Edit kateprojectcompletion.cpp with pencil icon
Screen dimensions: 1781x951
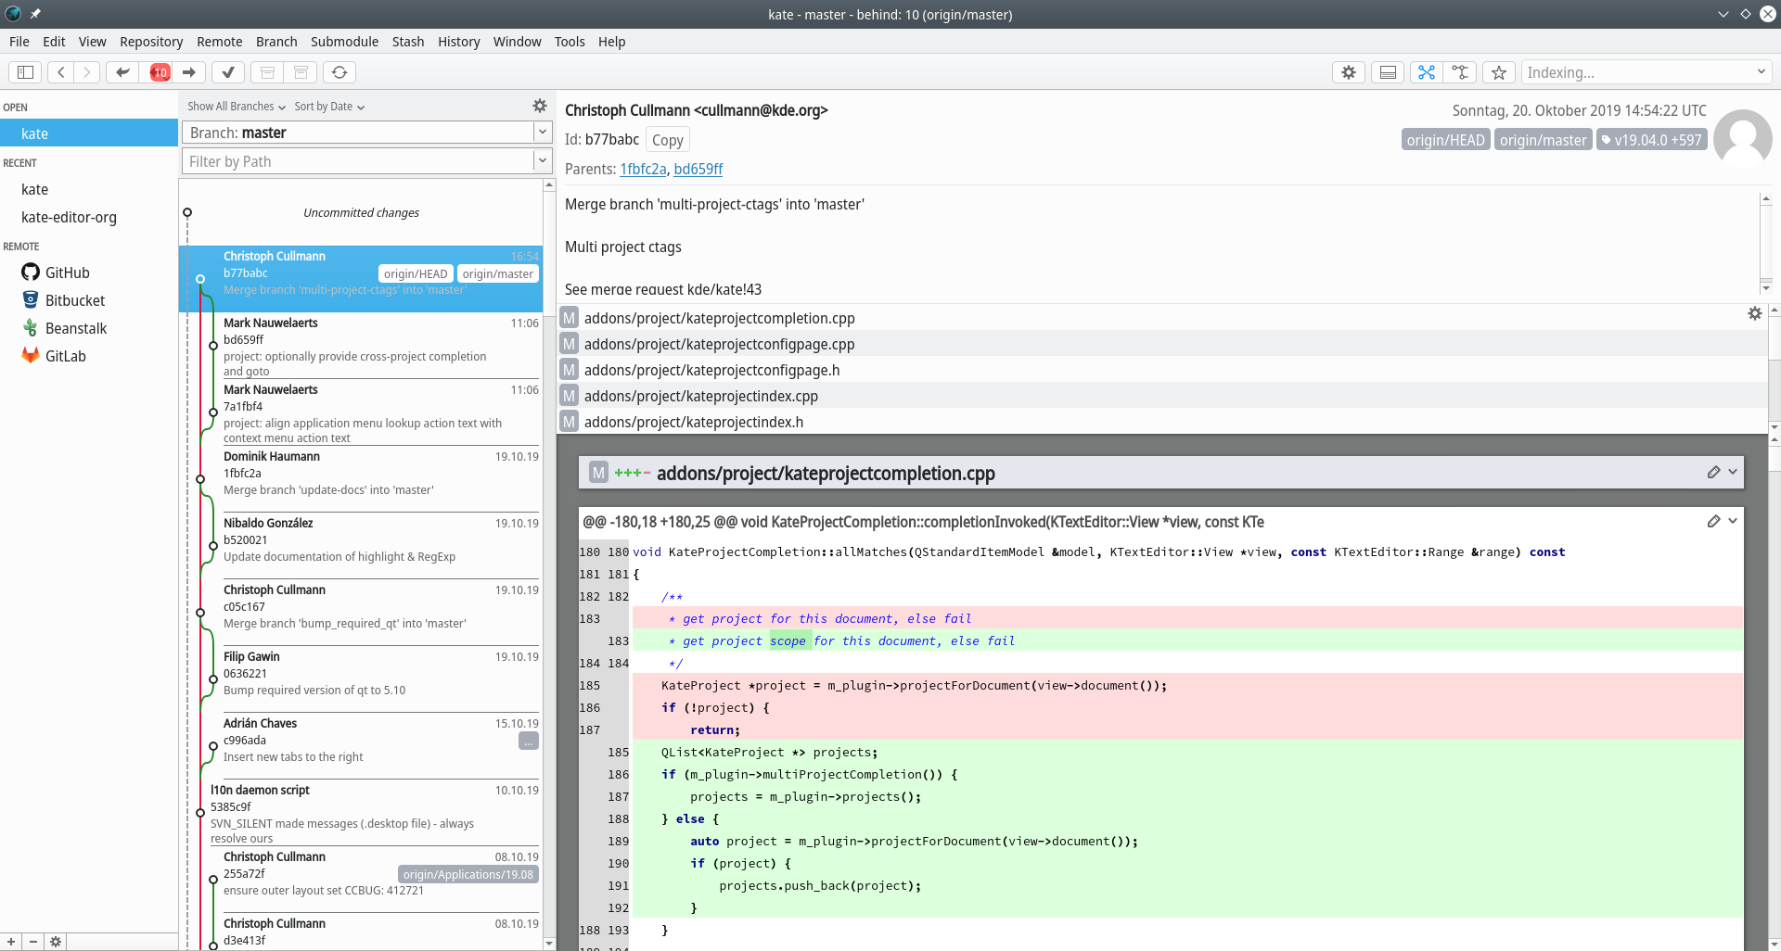pos(1713,473)
